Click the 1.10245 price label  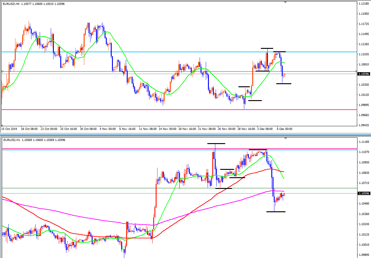pos(364,224)
